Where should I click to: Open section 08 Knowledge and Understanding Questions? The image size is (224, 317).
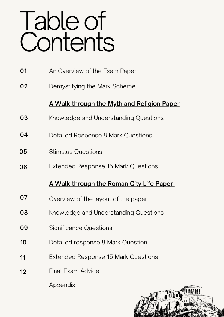tap(106, 213)
